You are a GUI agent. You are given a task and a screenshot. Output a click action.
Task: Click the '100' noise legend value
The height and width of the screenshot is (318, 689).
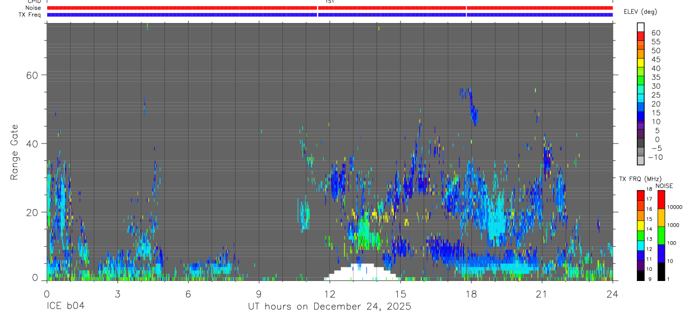point(672,243)
